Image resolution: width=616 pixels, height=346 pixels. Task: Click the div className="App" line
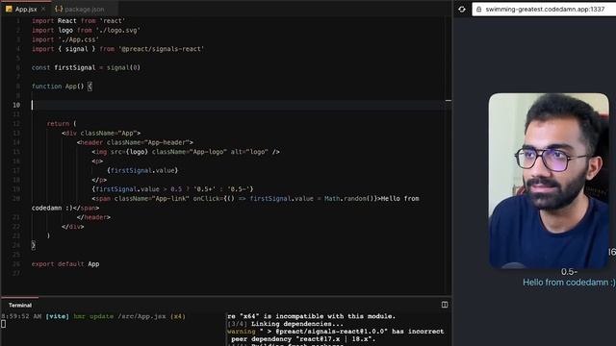click(101, 133)
